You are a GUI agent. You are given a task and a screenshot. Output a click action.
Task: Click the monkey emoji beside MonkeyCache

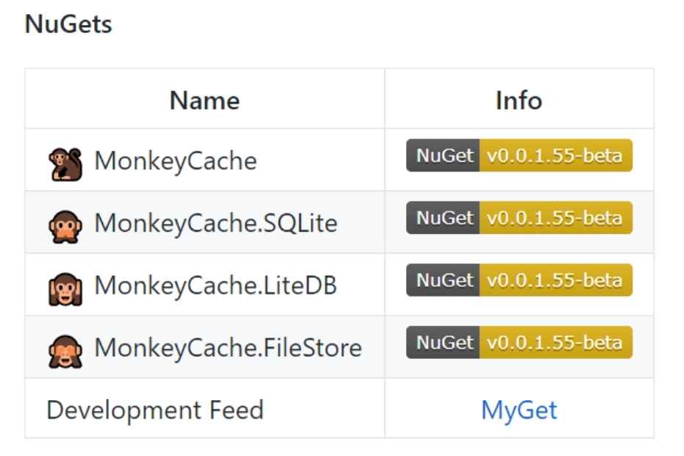(x=66, y=161)
